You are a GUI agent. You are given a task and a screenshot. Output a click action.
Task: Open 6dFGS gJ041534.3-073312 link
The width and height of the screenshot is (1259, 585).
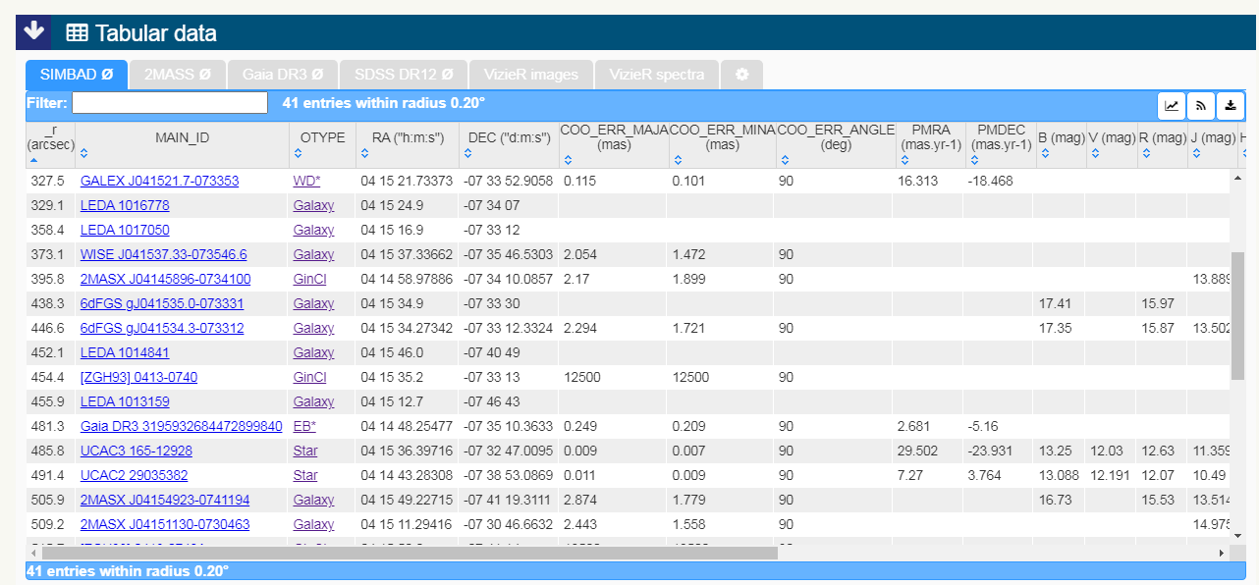[162, 328]
